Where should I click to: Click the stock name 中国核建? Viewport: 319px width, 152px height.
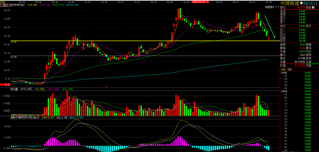point(291,3)
